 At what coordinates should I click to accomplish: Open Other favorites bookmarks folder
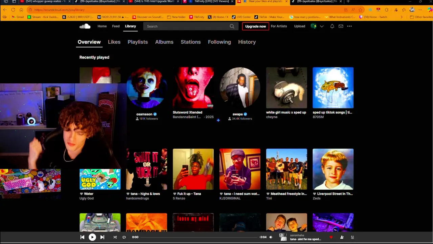[421, 17]
